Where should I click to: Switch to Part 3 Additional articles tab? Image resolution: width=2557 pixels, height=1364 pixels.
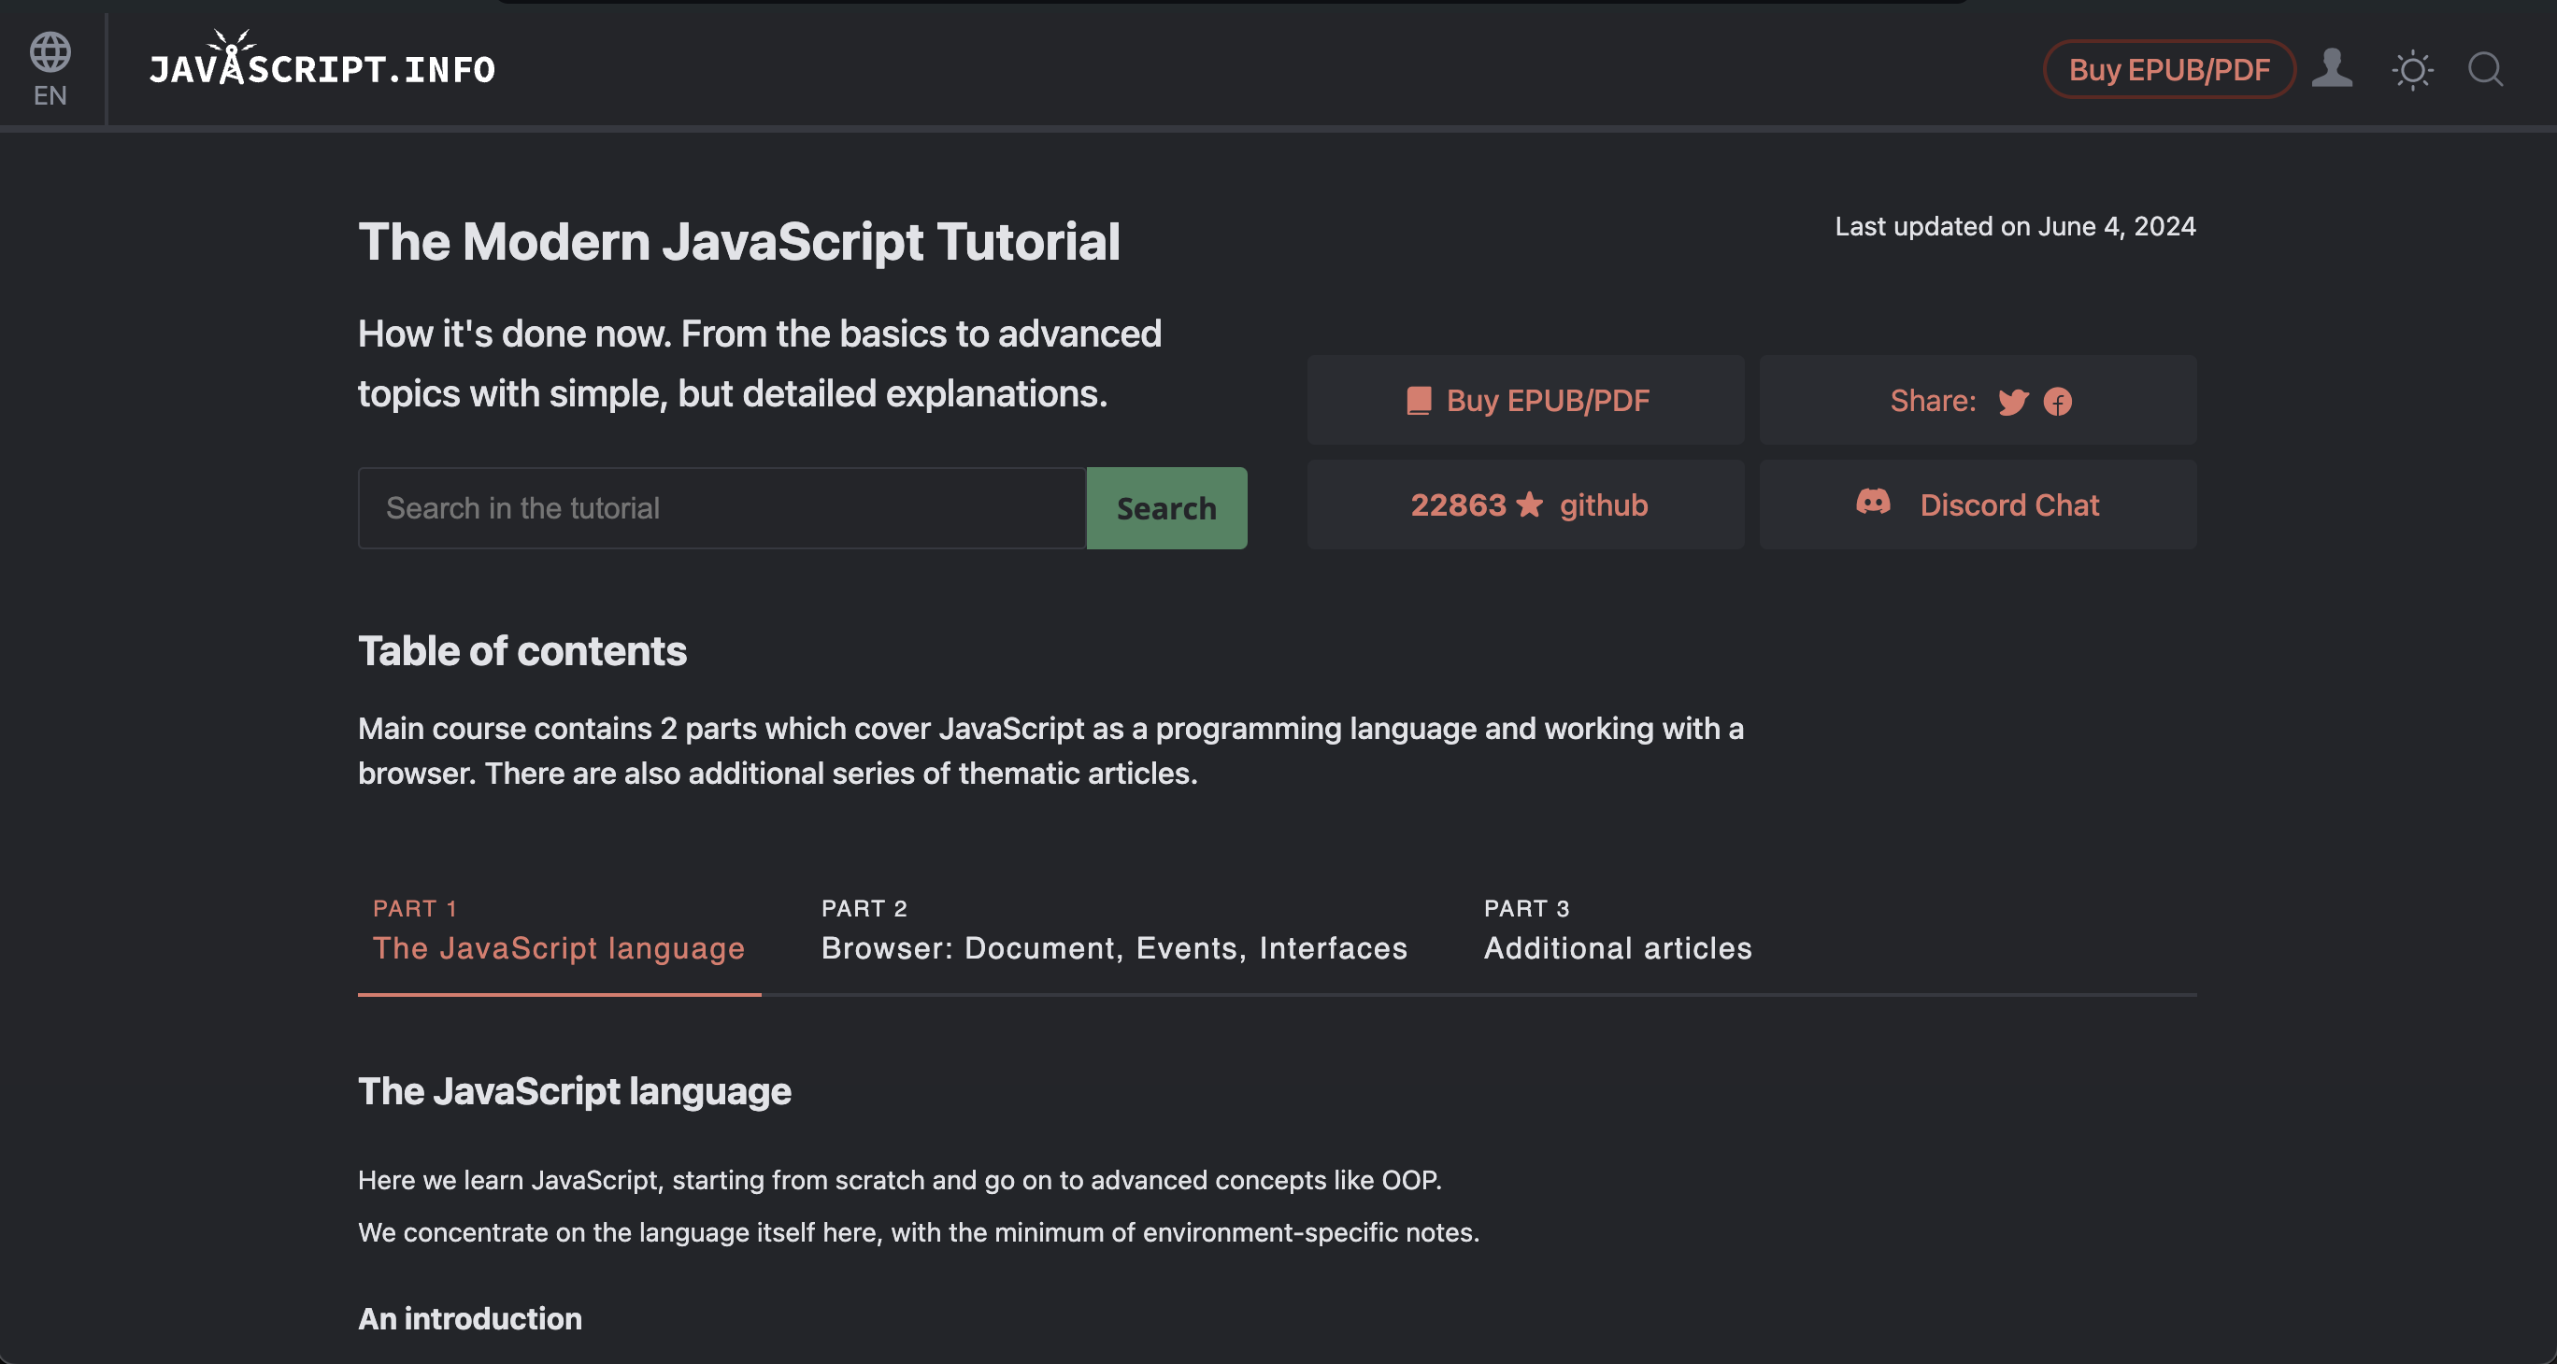(x=1617, y=947)
